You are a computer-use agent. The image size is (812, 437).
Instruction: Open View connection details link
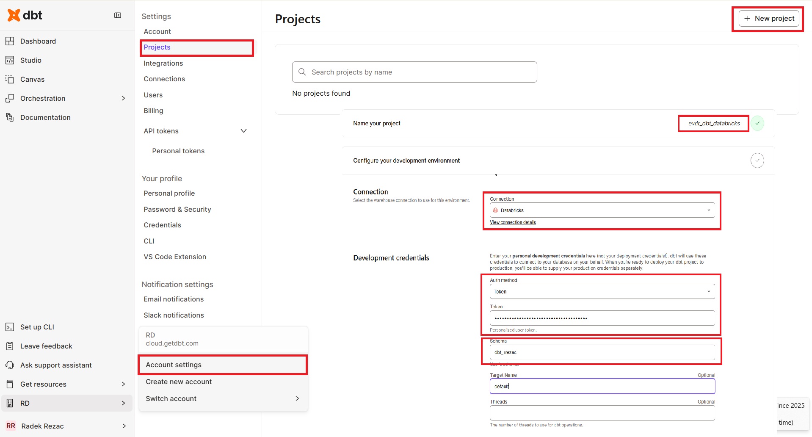point(513,222)
